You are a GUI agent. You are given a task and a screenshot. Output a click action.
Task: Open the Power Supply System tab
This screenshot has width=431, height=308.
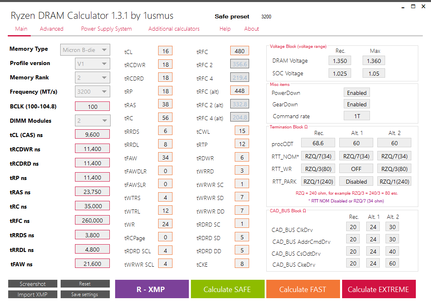coord(107,29)
